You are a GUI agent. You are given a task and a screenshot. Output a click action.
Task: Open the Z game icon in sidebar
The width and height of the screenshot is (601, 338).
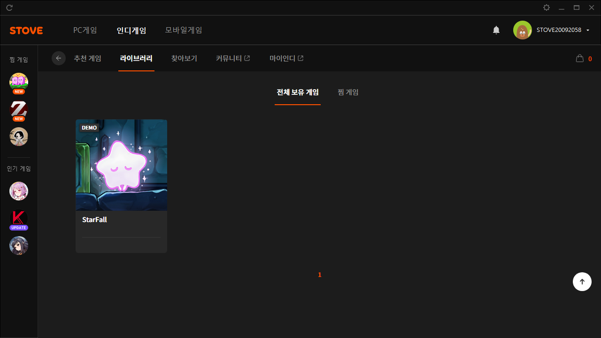(x=19, y=110)
